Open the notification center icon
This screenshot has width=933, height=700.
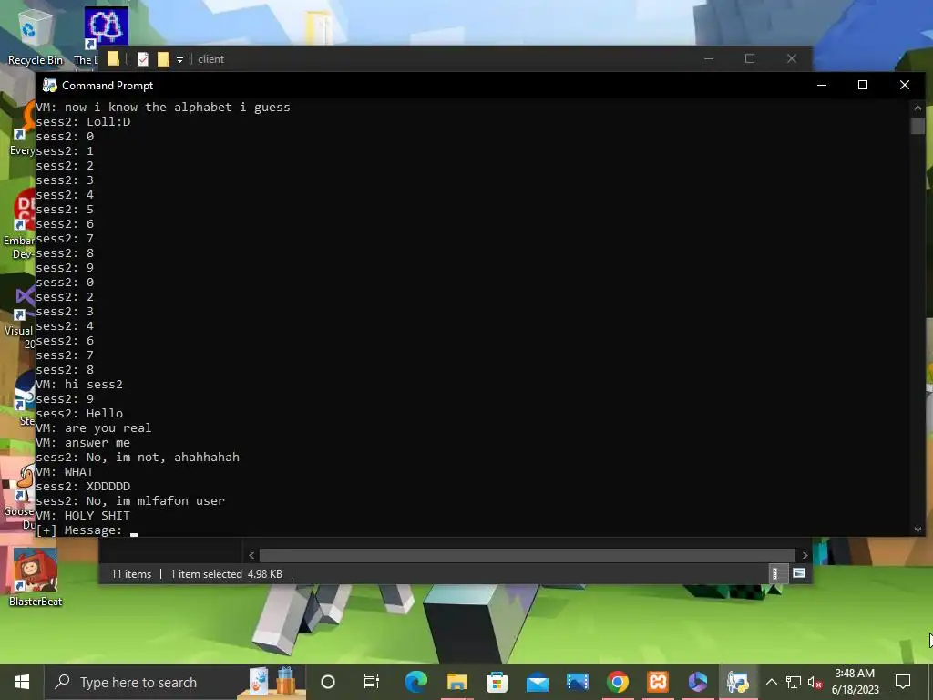point(903,682)
